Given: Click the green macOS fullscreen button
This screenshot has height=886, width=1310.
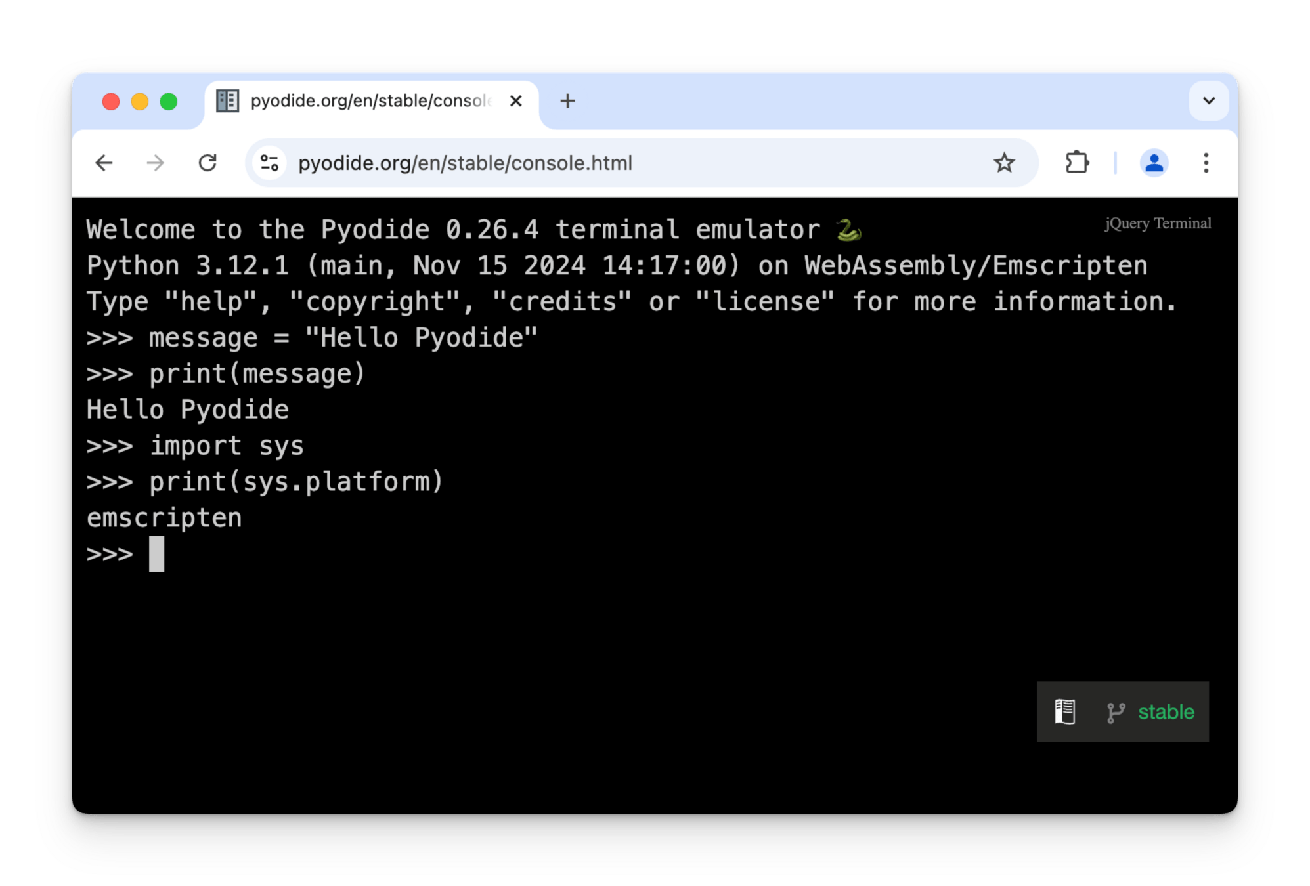Looking at the screenshot, I should [169, 102].
